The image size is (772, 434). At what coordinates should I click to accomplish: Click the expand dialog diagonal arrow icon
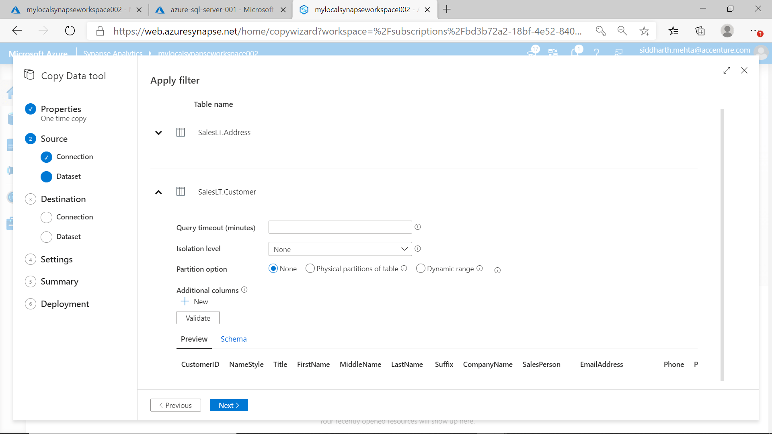pos(727,71)
